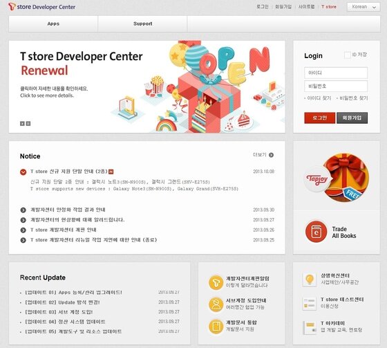
Task: Click the Trade All Books e-book icon
Action: (317, 232)
